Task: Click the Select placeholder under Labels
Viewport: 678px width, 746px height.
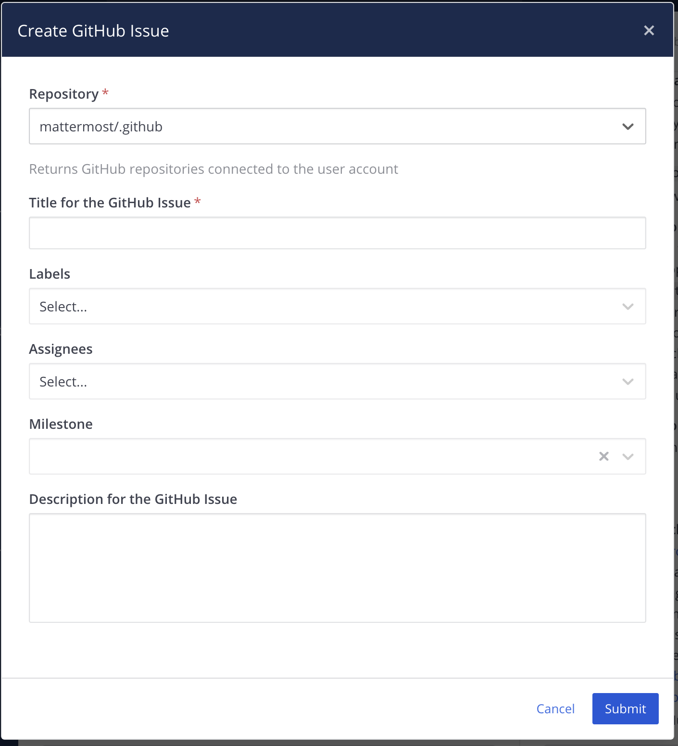Action: click(63, 306)
